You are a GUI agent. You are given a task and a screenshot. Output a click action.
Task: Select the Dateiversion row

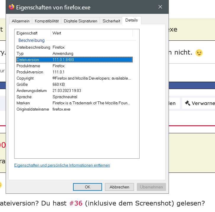pyautogui.click(x=74, y=60)
